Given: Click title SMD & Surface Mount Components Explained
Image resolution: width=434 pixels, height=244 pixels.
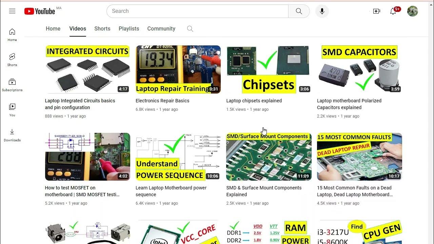Looking at the screenshot, I should click(x=264, y=191).
